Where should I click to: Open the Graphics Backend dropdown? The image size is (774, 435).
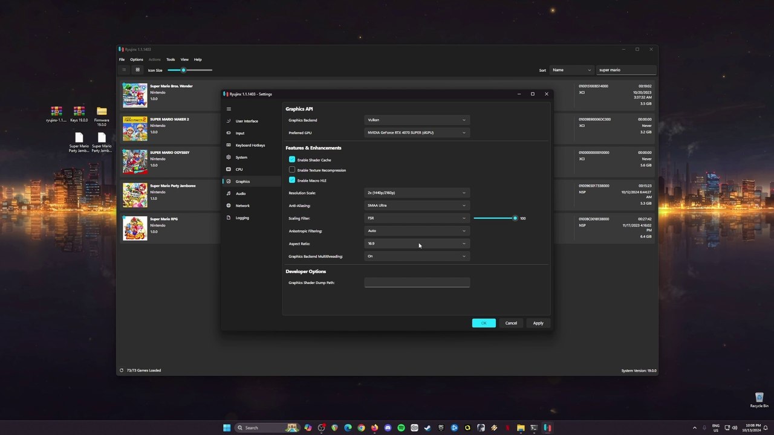pyautogui.click(x=417, y=120)
